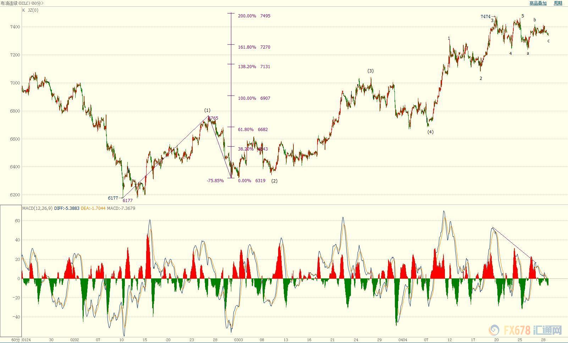The width and height of the screenshot is (568, 343).
Task: Select the 138.20% 7131 Fibonacci marker
Action: pos(254,67)
